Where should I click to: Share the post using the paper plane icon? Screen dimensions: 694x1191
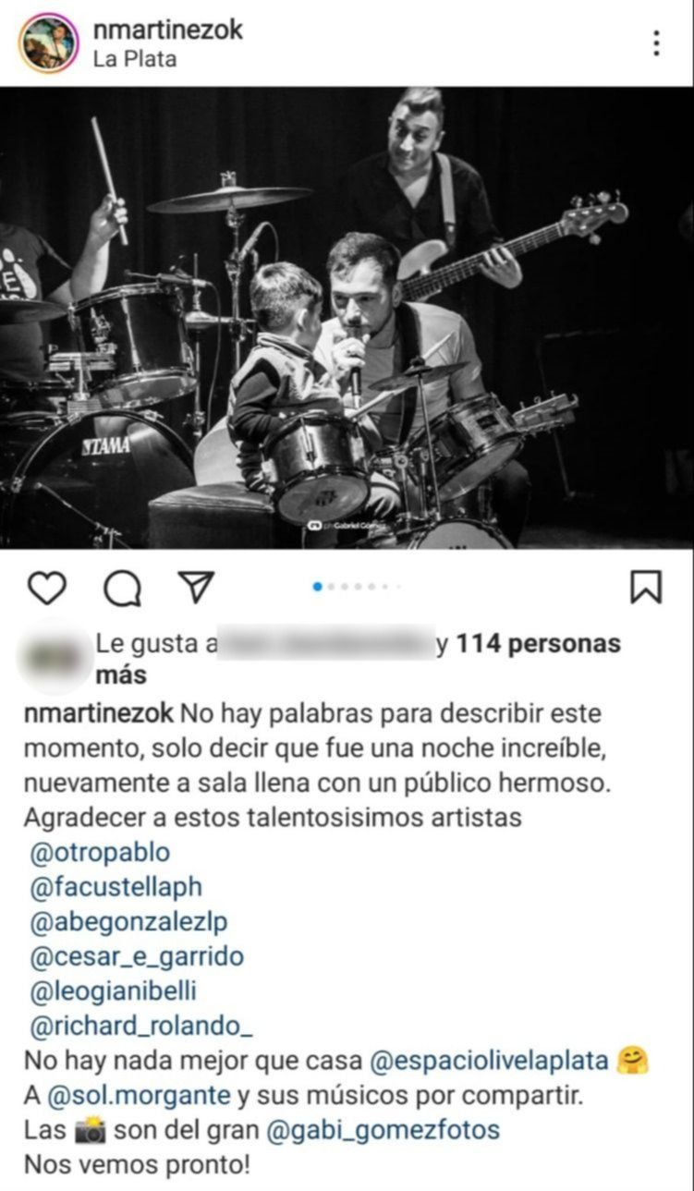click(195, 587)
